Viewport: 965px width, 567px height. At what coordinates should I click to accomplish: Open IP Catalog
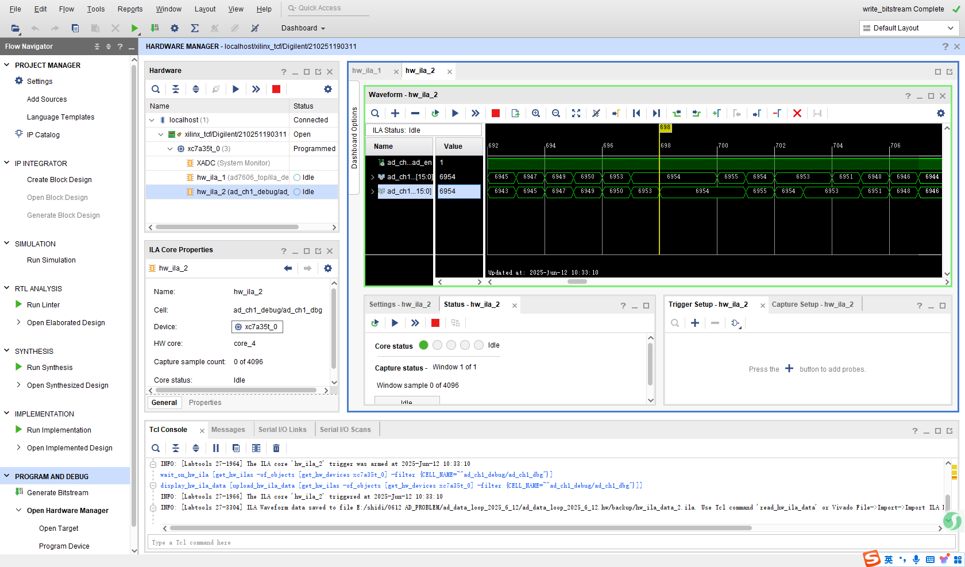pyautogui.click(x=43, y=134)
